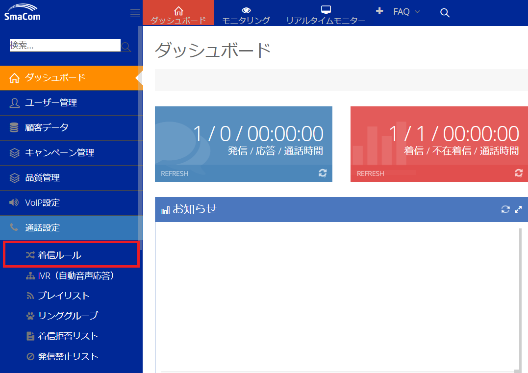Switch to the ダッシュボード top tab
Screen dimensions: 528x373
click(178, 13)
